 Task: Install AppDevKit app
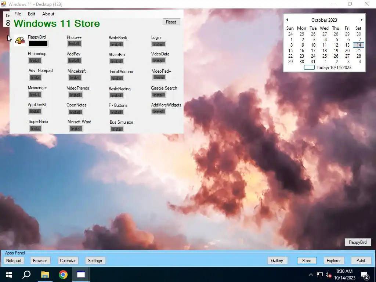[35, 111]
